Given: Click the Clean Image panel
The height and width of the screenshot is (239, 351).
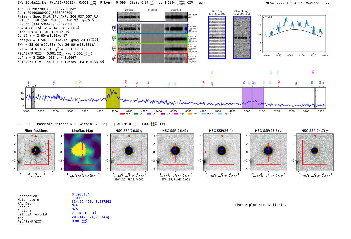Looking at the screenshot, I should [242, 37].
